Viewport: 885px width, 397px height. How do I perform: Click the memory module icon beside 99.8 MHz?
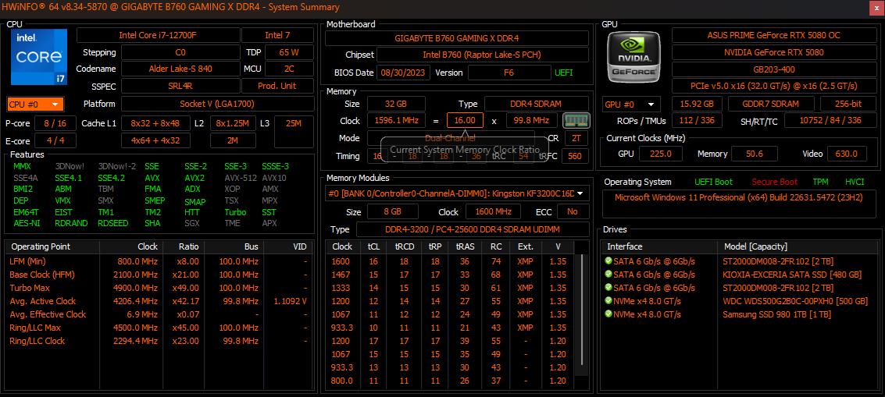tap(576, 121)
